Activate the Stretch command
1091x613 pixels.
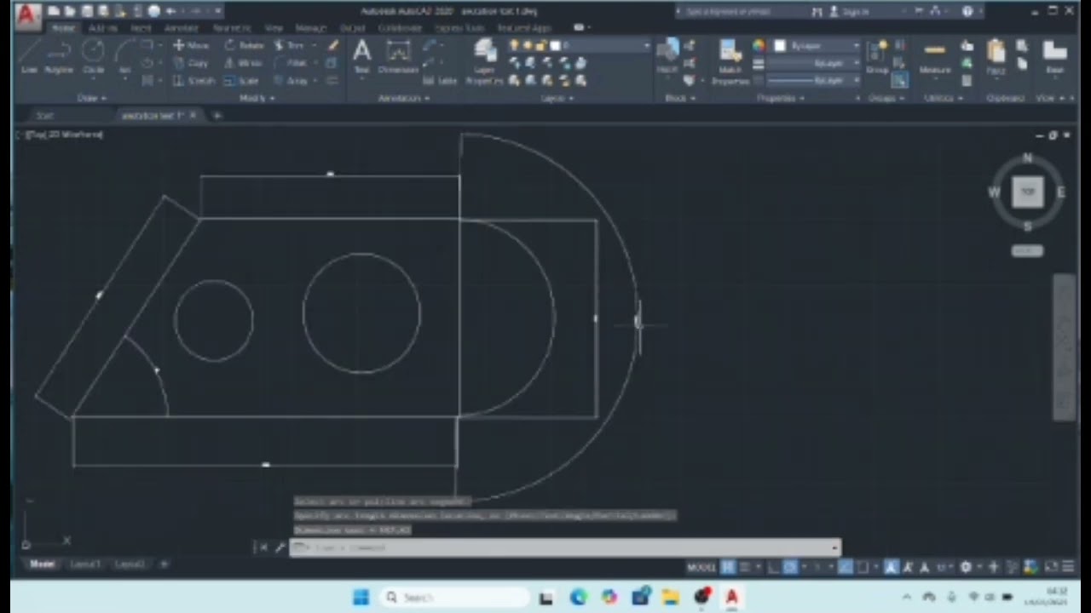click(x=194, y=81)
